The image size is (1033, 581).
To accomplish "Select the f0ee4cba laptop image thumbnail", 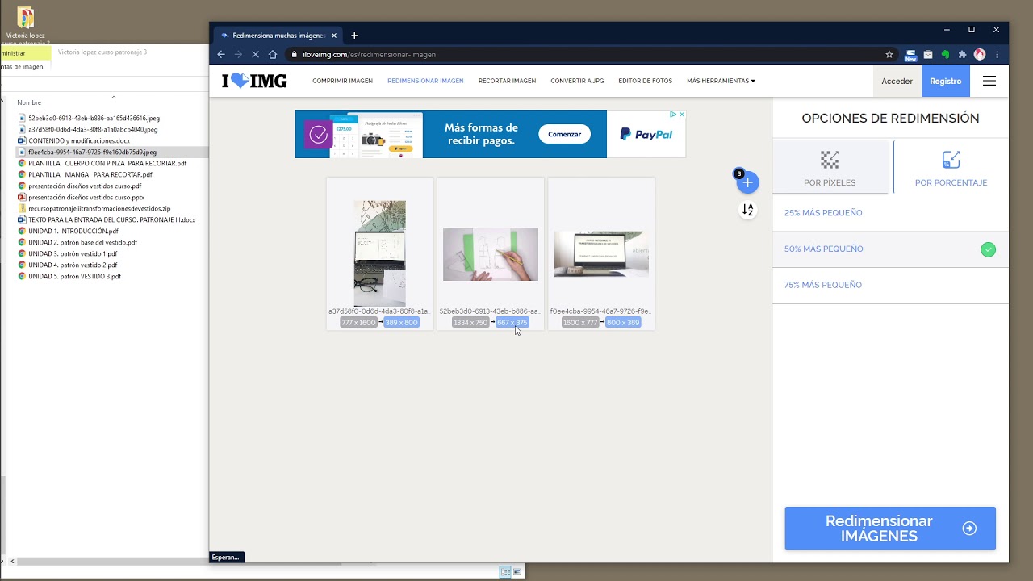I will coord(601,254).
